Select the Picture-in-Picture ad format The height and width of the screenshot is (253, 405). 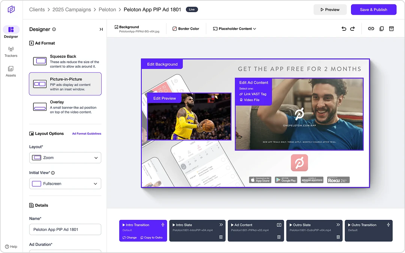[65, 84]
